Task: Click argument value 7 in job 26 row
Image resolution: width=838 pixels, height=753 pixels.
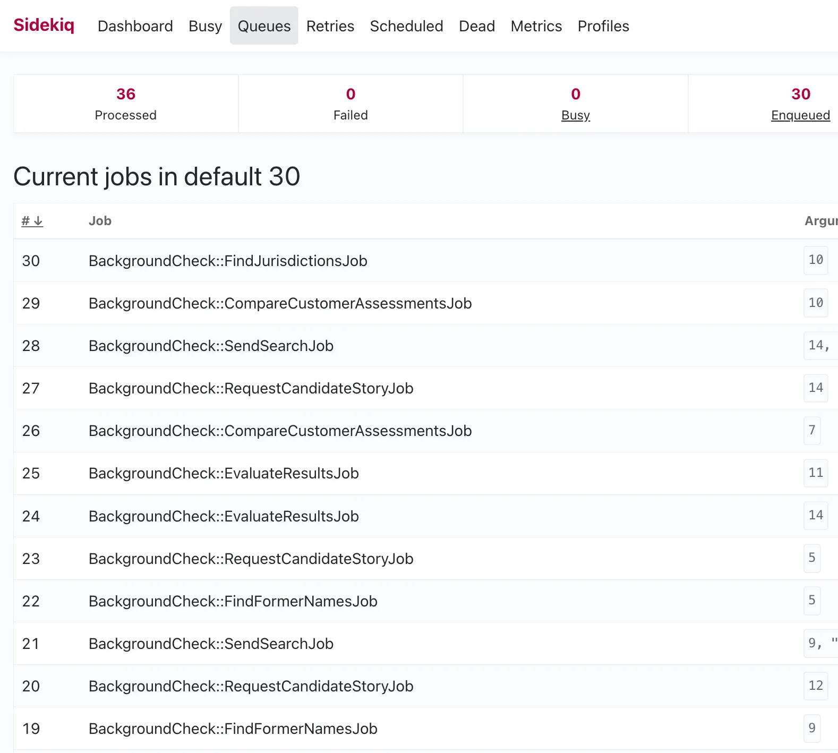Action: 812,430
